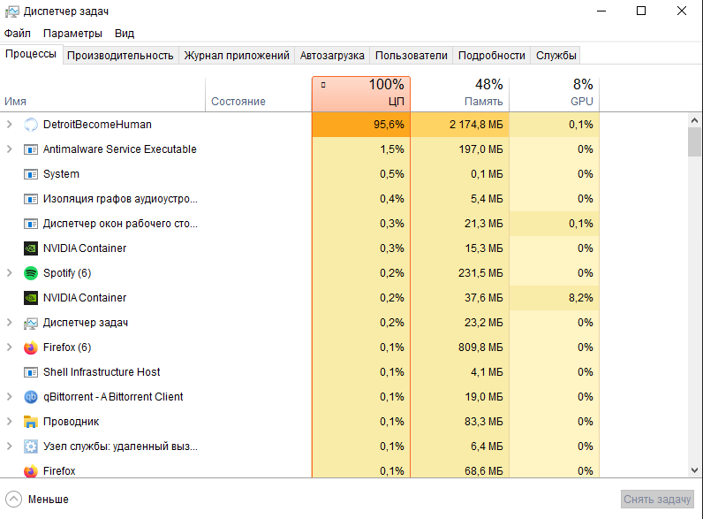The height and width of the screenshot is (519, 703).
Task: Switch to the Подробности tab
Action: pyautogui.click(x=491, y=55)
